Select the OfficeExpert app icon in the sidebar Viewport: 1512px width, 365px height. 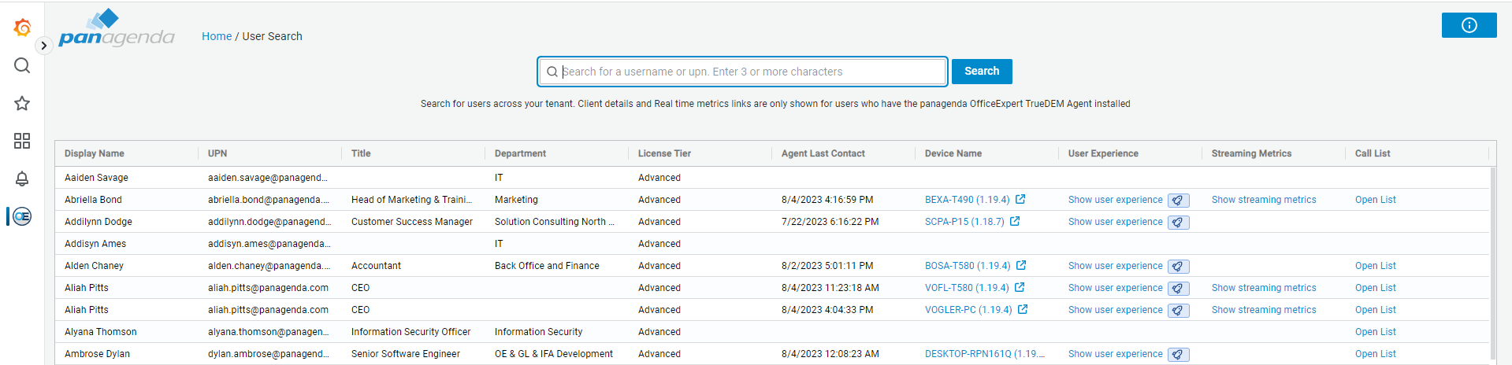coord(22,216)
